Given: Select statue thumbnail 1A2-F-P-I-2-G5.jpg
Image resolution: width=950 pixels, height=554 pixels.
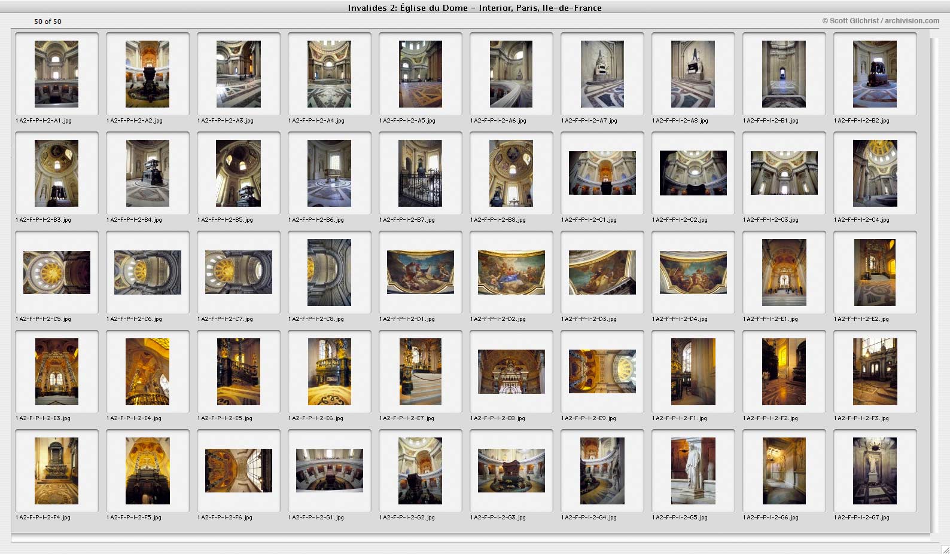Looking at the screenshot, I should (693, 471).
